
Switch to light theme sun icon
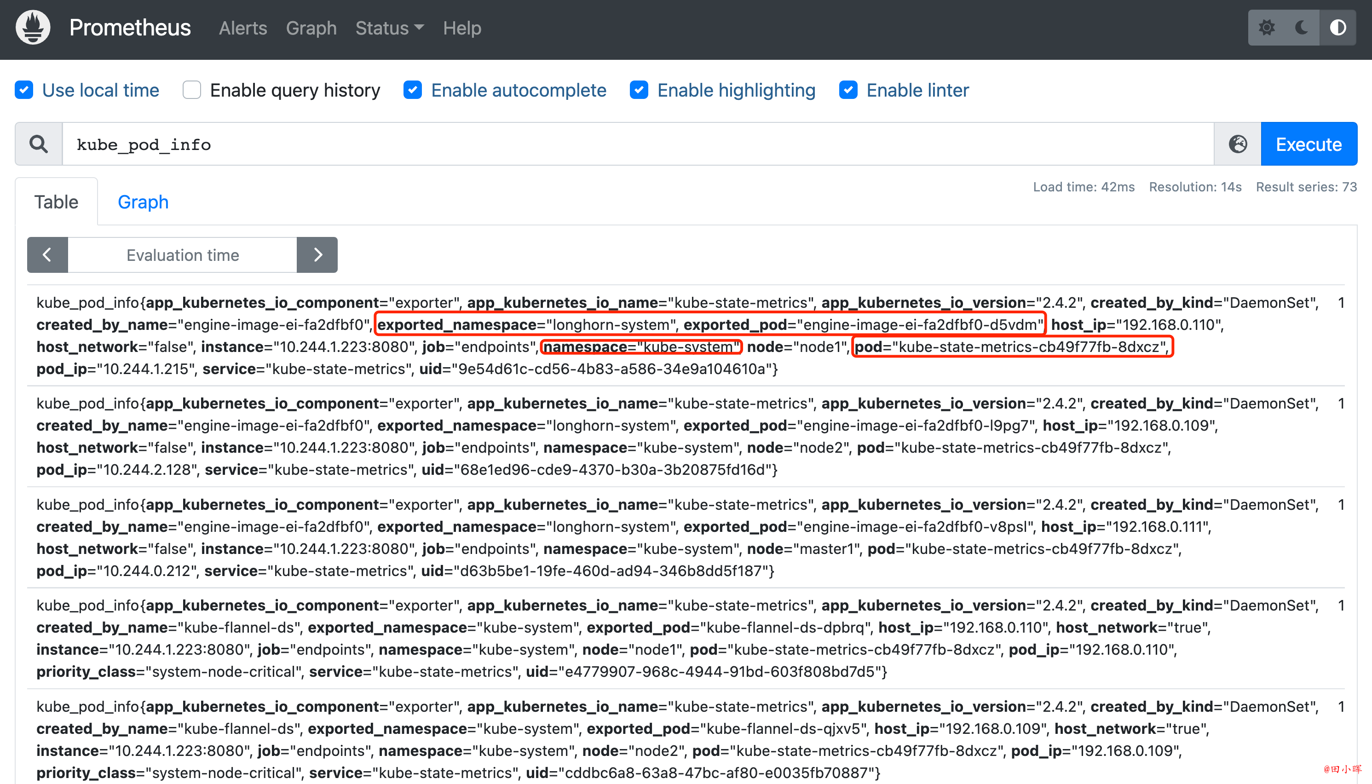1267,28
